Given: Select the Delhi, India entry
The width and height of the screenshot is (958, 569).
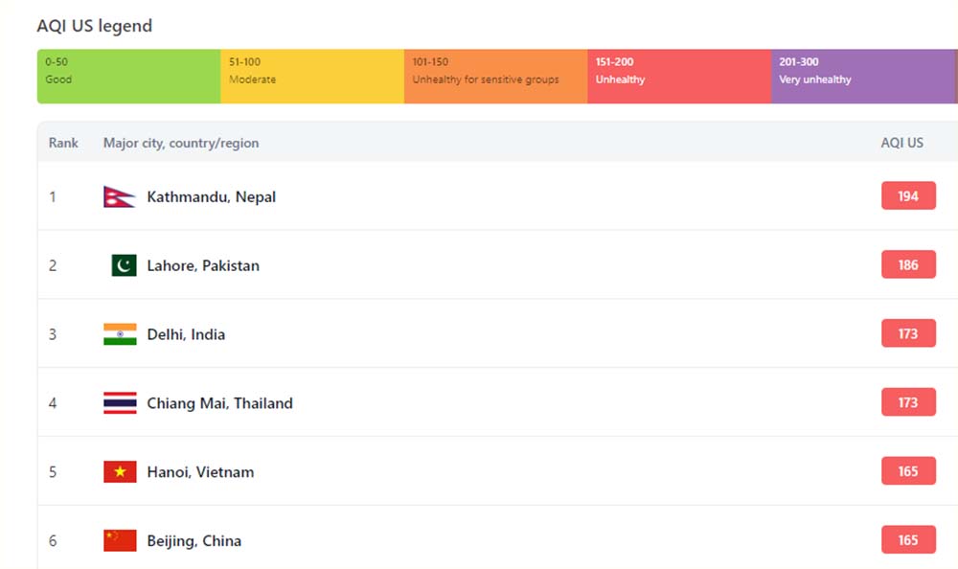Looking at the screenshot, I should pos(186,335).
